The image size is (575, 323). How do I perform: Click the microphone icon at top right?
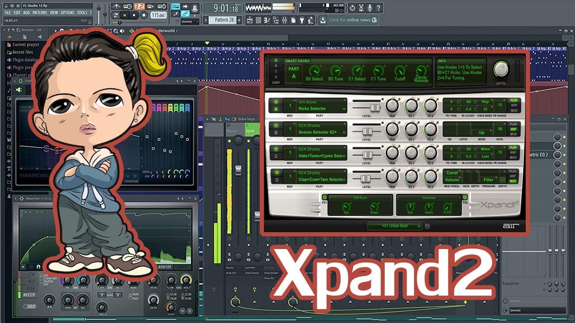click(369, 8)
